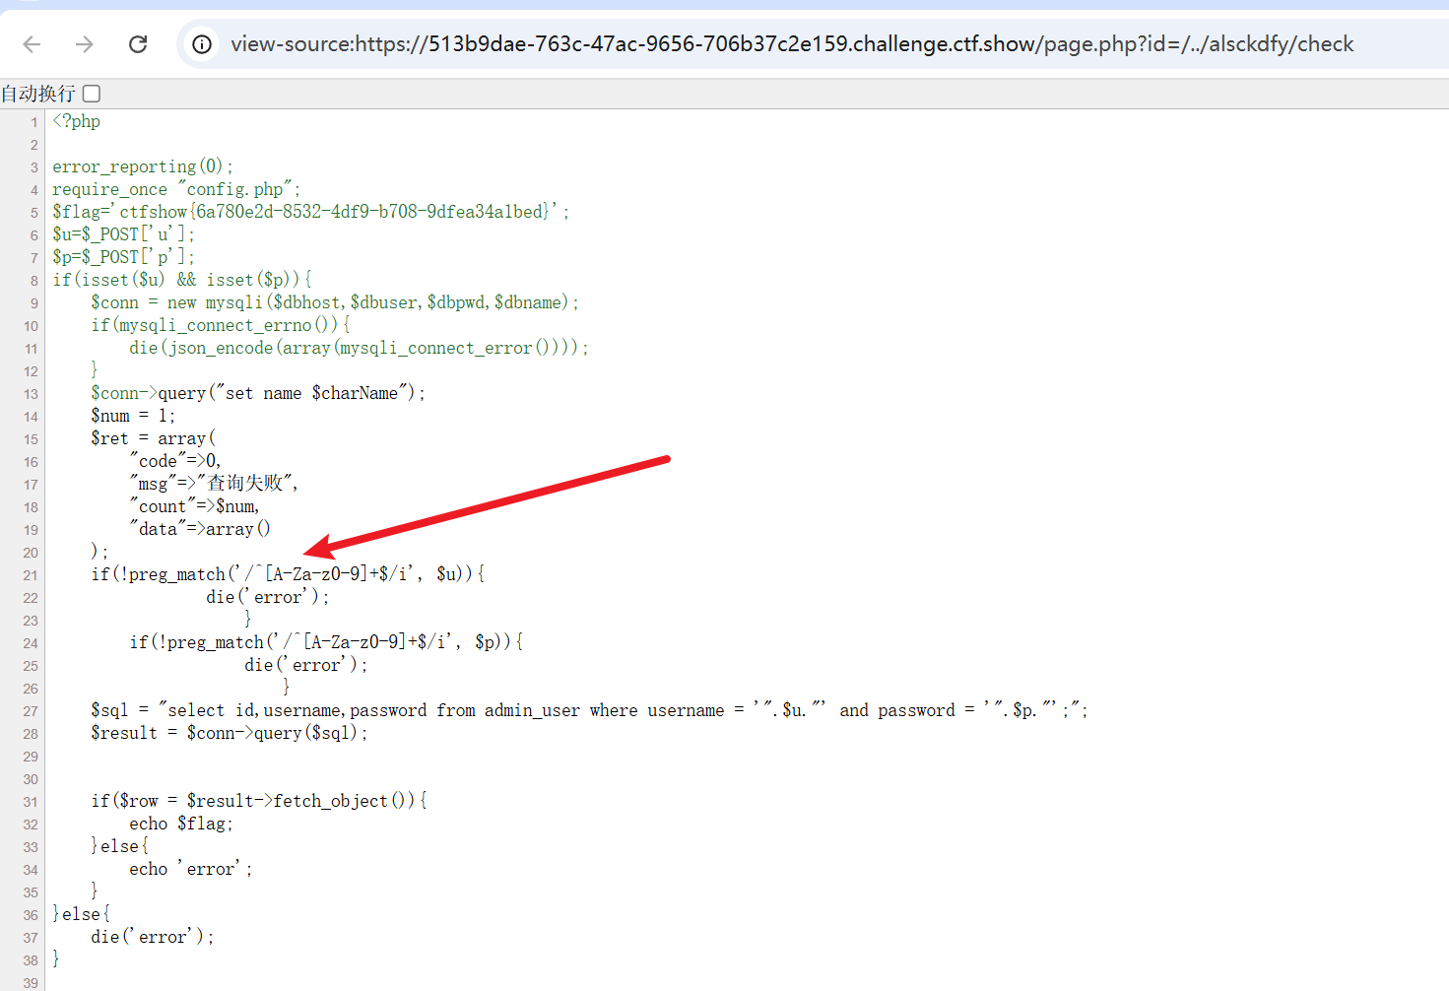1449x991 pixels.
Task: Click the $num = 1 line
Action: [x=133, y=416]
